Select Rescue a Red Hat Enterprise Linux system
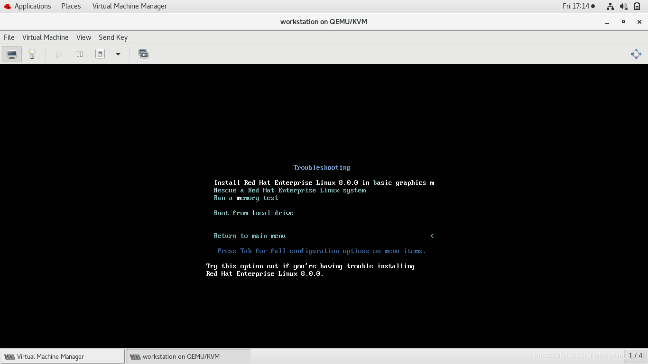648x364 pixels. pyautogui.click(x=290, y=190)
